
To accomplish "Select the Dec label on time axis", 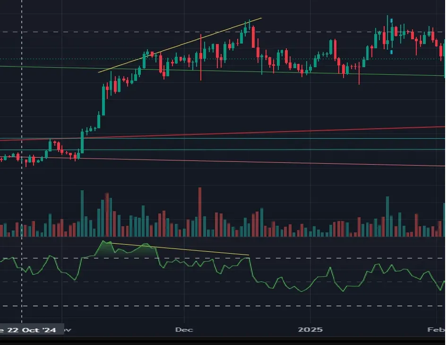I will [184, 330].
